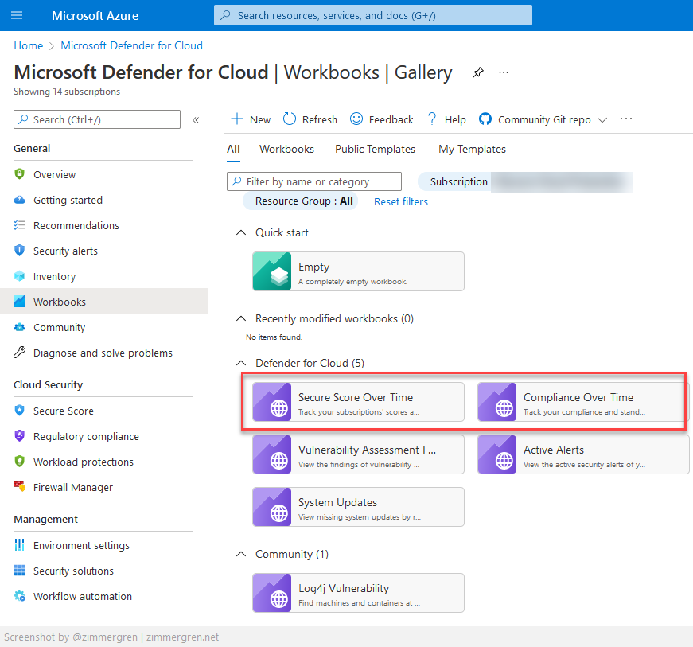
Task: Click the Feedback smiley icon
Action: coord(355,119)
